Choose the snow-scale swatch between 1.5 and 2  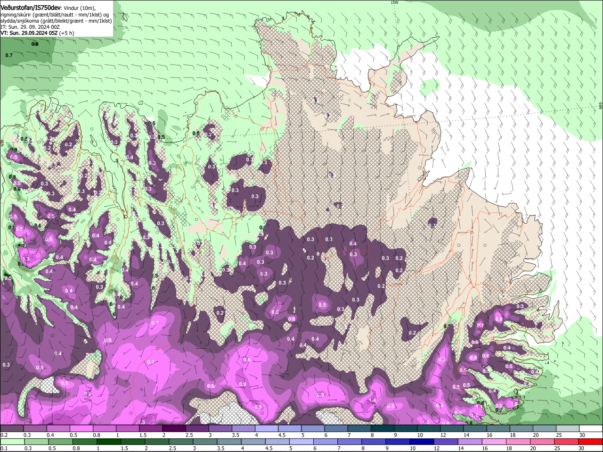click(150, 428)
